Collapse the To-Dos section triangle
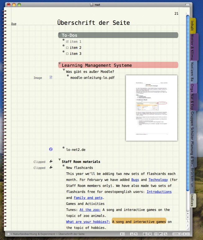 point(59,33)
